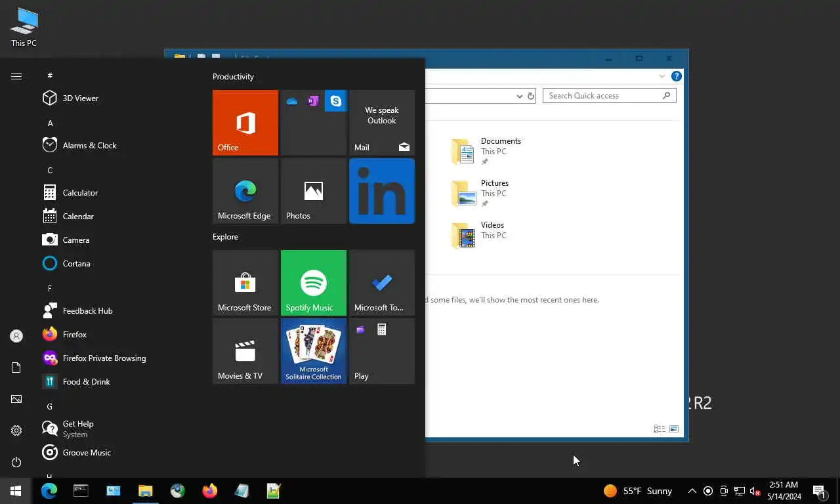The height and width of the screenshot is (504, 840).
Task: Launch the Spotify Music tile
Action: click(x=314, y=283)
